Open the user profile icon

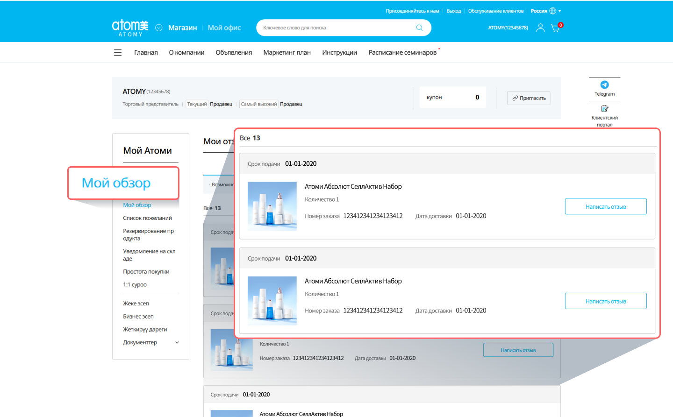[x=540, y=28]
